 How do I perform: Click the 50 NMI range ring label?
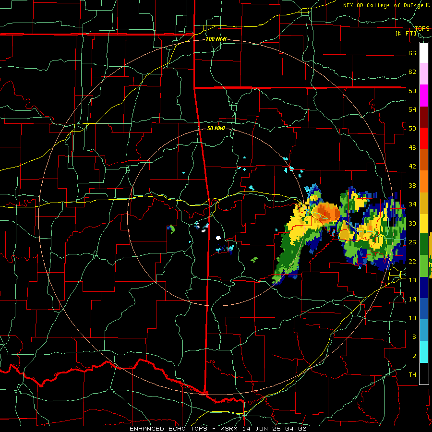216,128
